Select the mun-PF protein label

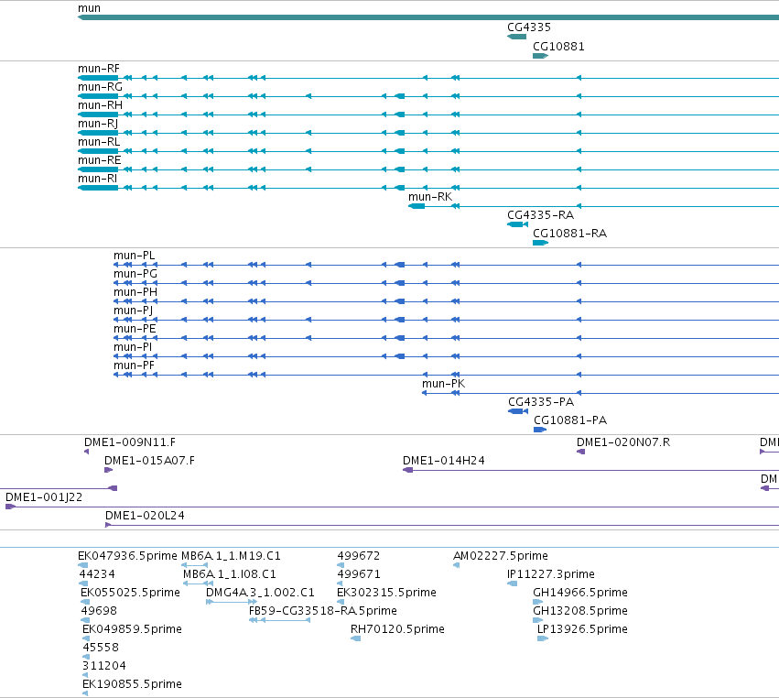tap(135, 365)
